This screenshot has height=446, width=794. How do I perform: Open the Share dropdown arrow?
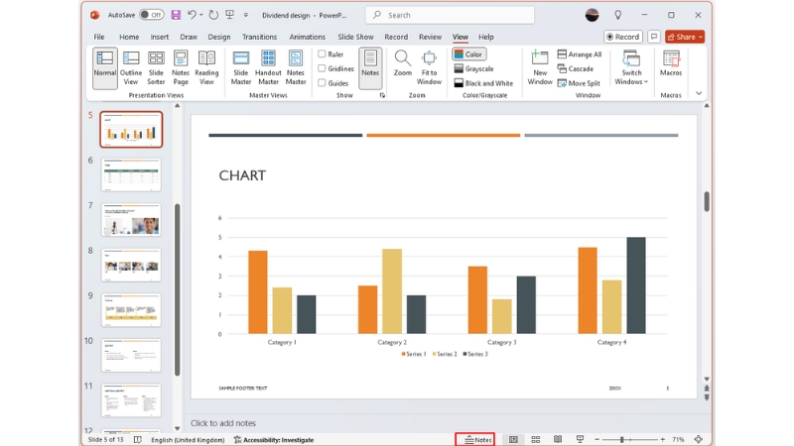[701, 37]
